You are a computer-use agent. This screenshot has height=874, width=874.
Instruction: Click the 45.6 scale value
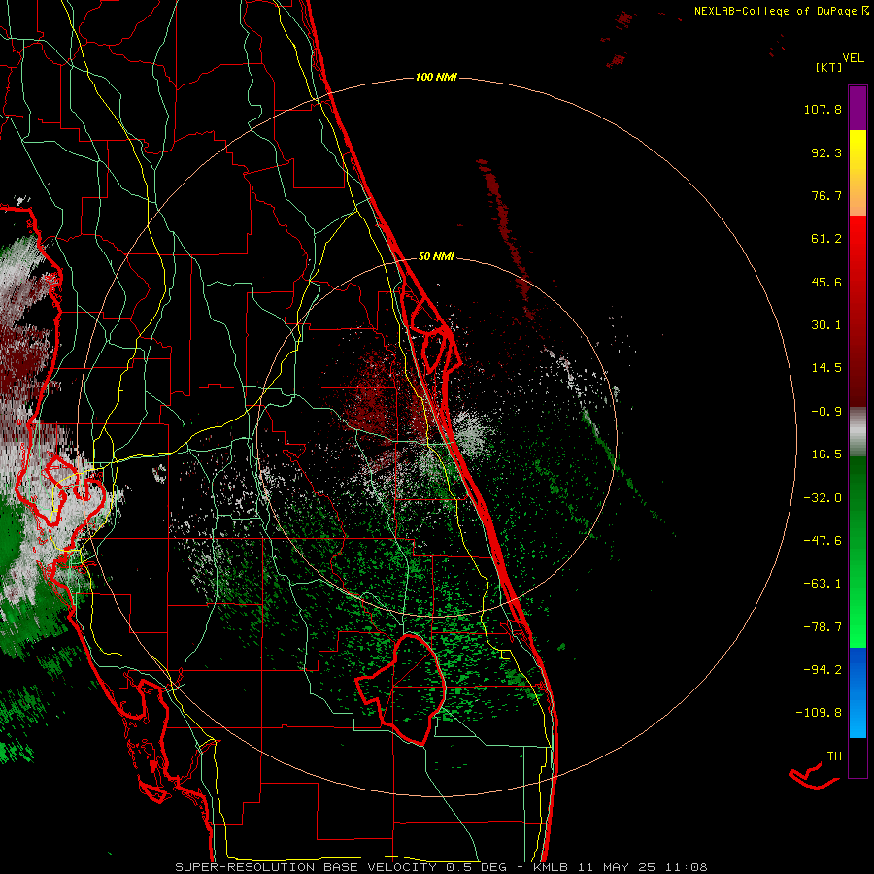coord(826,282)
